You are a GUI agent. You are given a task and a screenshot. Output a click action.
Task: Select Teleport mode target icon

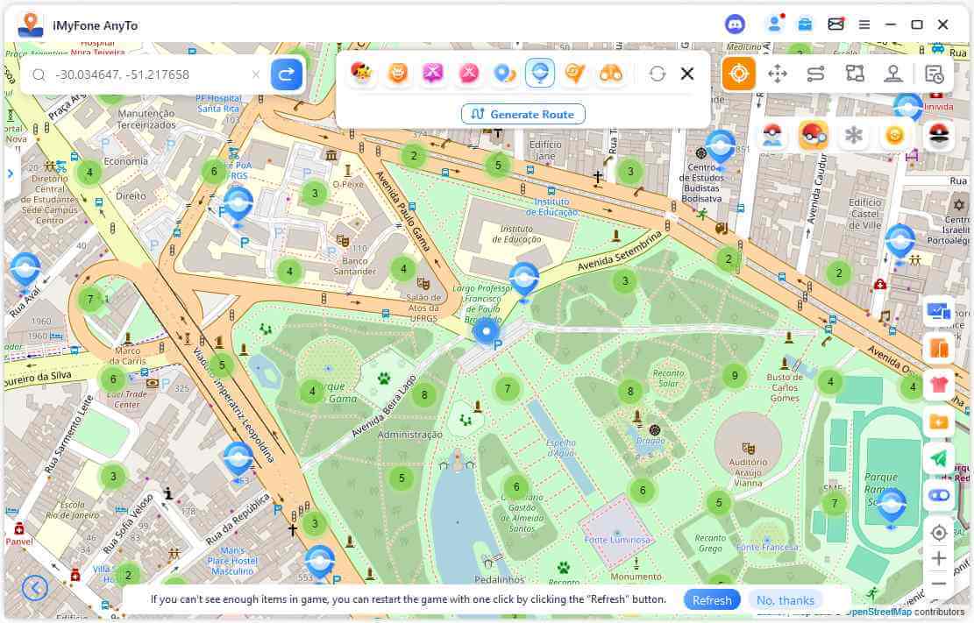[738, 74]
